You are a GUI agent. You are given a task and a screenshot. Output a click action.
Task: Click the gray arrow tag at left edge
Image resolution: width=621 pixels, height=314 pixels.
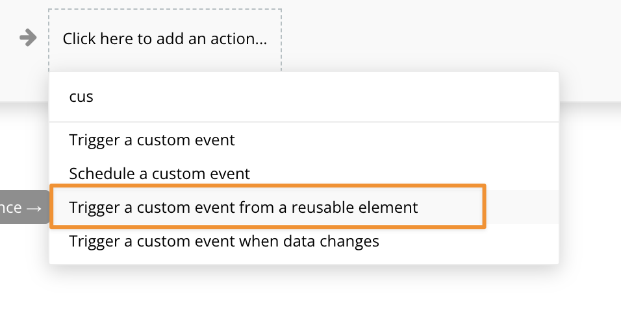[x=23, y=208]
